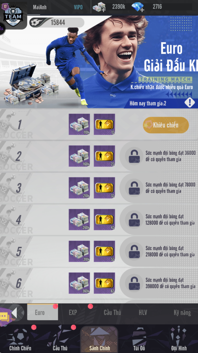
Task: View the 110k cash reward on level 1
Action: click(x=79, y=124)
